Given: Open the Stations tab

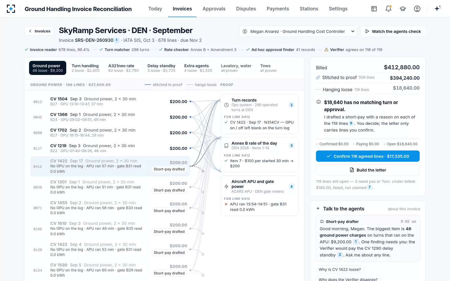Looking at the screenshot, I should (309, 9).
